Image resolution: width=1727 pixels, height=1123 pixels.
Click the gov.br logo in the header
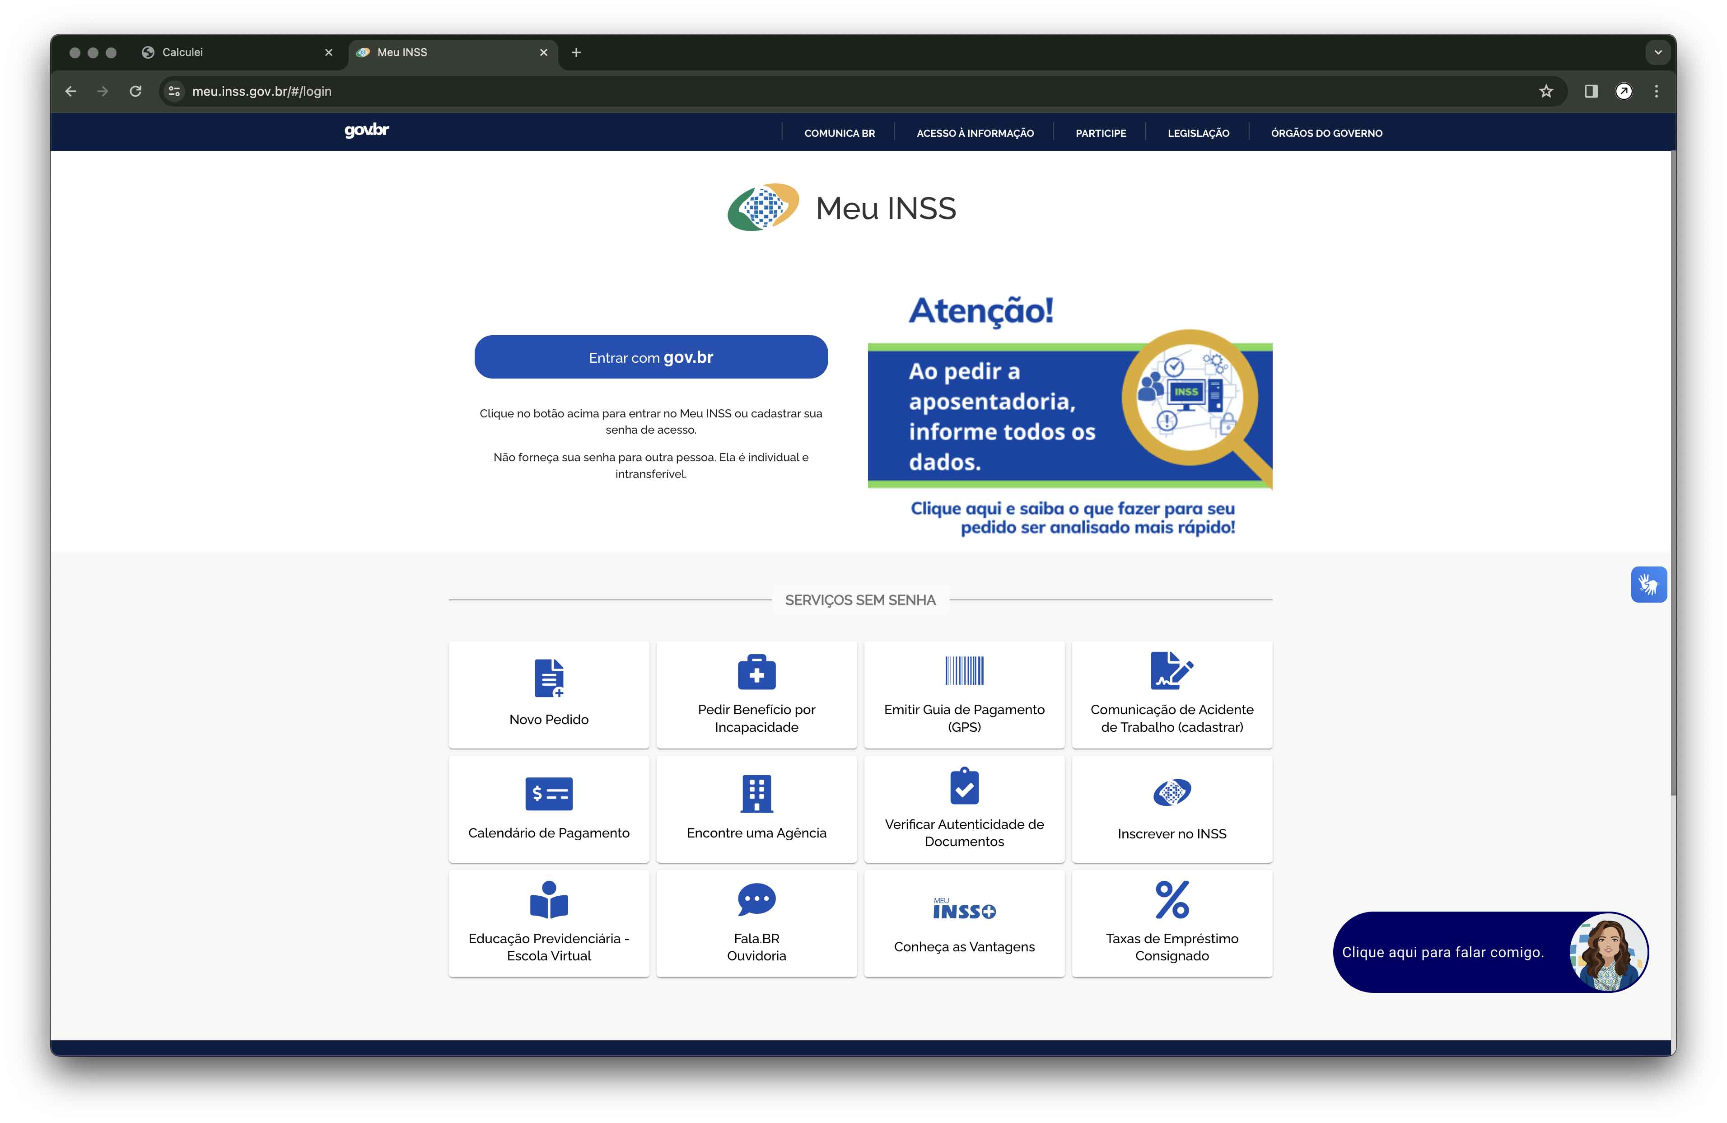pyautogui.click(x=366, y=131)
